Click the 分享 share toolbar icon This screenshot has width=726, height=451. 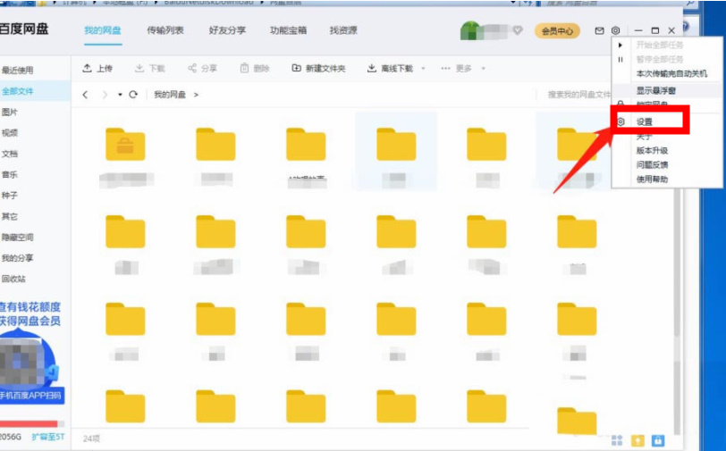pyautogui.click(x=192, y=69)
